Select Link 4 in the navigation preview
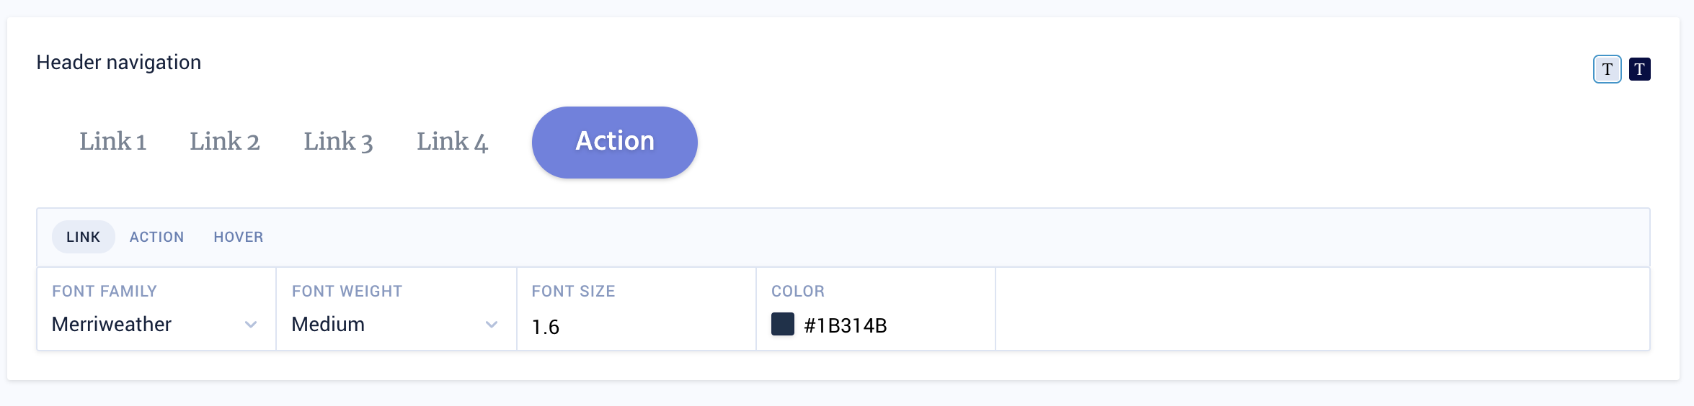 452,142
